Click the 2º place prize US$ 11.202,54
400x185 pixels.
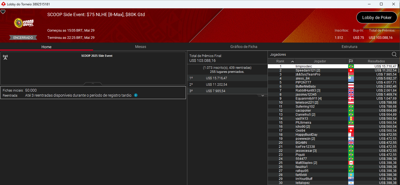click(x=216, y=85)
